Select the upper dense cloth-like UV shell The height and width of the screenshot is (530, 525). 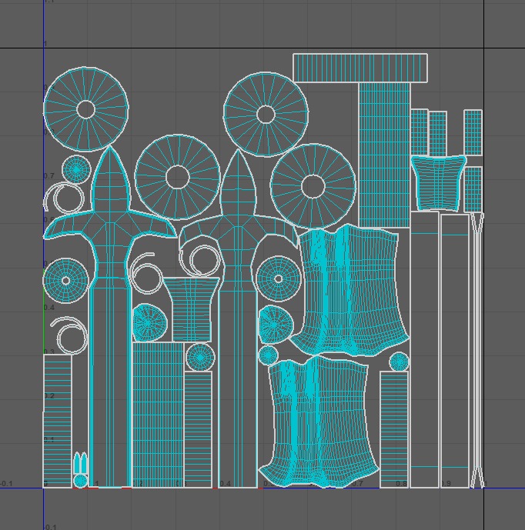click(x=350, y=290)
